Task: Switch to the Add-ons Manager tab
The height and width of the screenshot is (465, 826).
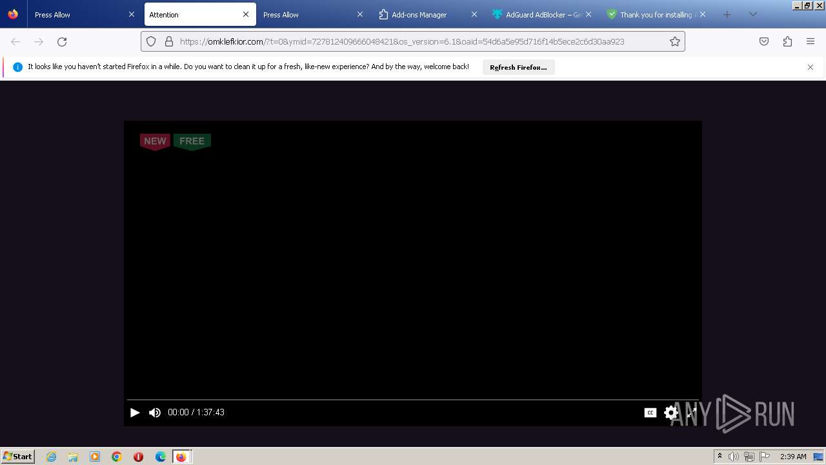Action: click(x=428, y=14)
